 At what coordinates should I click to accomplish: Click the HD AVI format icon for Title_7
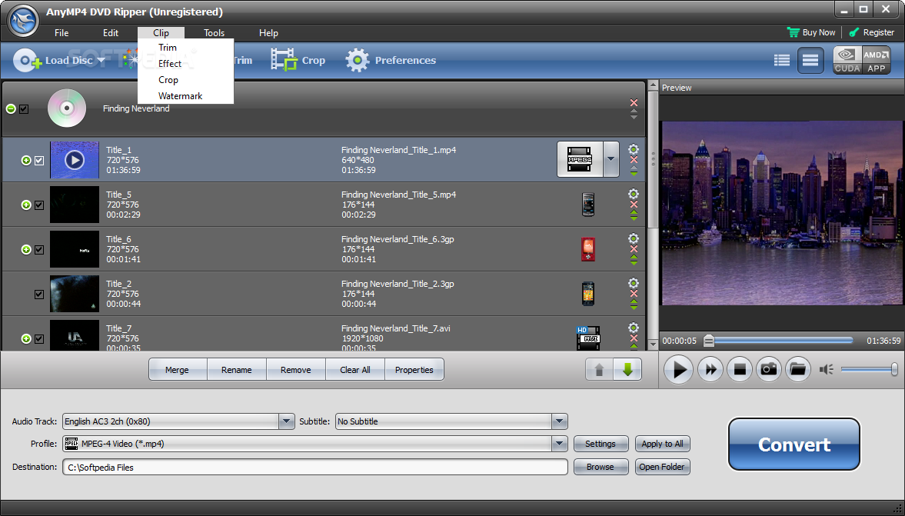(588, 338)
